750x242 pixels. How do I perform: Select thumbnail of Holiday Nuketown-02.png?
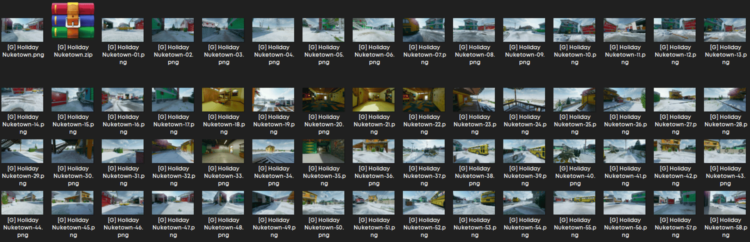coord(173,30)
